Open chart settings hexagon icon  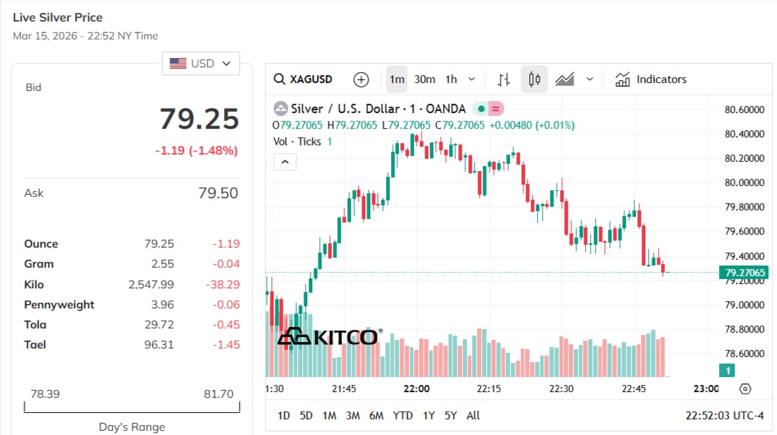tap(745, 388)
